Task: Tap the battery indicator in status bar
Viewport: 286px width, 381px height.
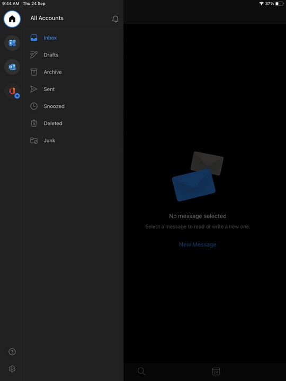Action: 280,4
